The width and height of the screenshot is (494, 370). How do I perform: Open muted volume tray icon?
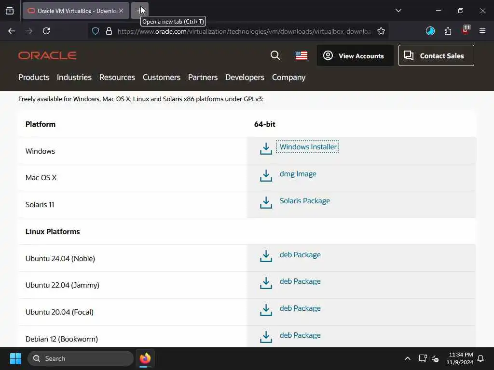pos(435,358)
